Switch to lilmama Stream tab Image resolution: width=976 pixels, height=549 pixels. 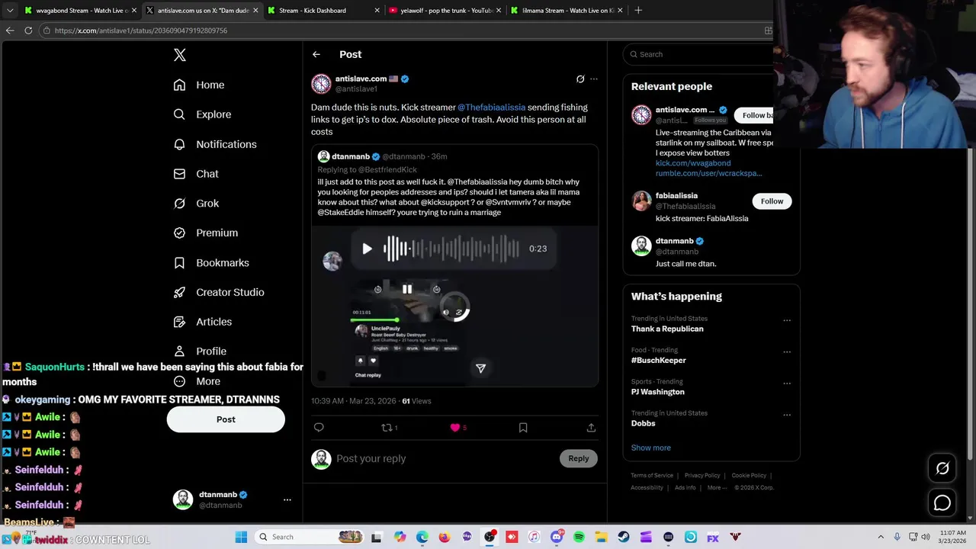(567, 10)
